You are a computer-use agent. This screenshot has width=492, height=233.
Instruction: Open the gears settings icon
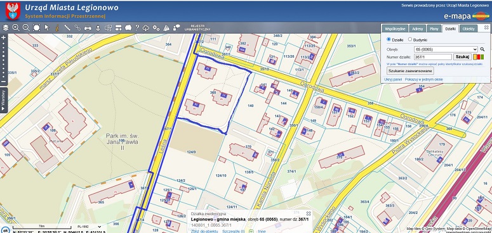click(156, 27)
